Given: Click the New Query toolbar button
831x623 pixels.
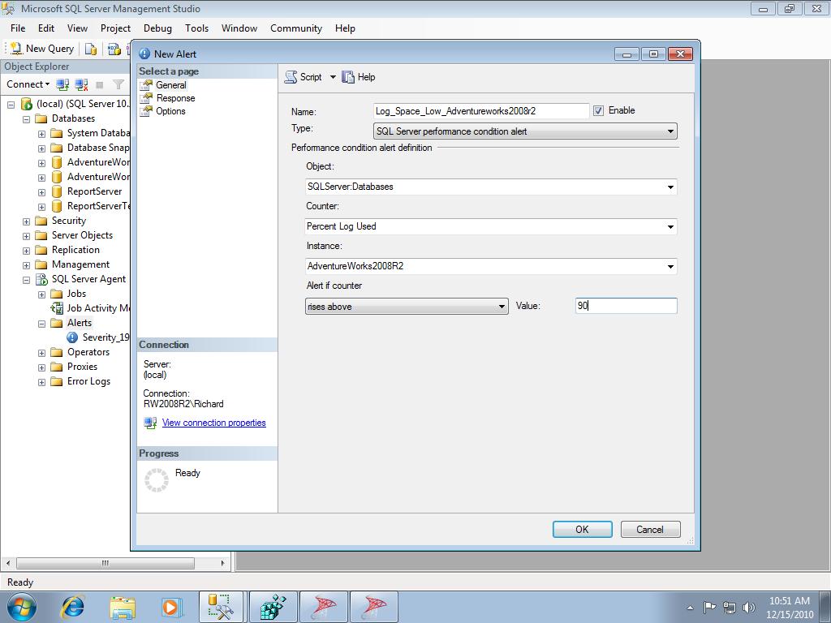Looking at the screenshot, I should [42, 49].
